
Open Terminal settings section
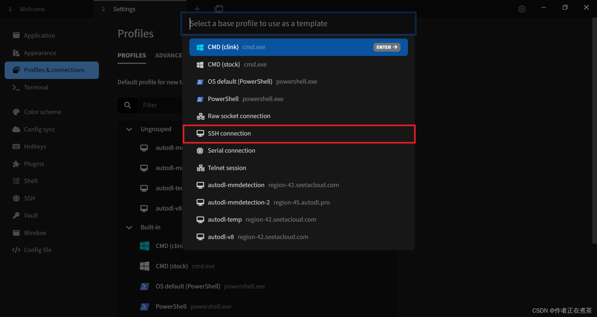tap(52, 88)
